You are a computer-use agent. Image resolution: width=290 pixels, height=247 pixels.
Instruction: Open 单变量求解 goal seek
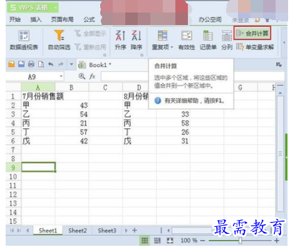tap(255, 47)
